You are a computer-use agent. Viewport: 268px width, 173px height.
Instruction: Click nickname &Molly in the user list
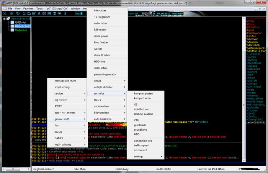[x=250, y=21]
